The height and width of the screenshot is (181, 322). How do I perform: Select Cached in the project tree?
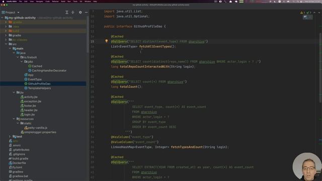pos(37,66)
